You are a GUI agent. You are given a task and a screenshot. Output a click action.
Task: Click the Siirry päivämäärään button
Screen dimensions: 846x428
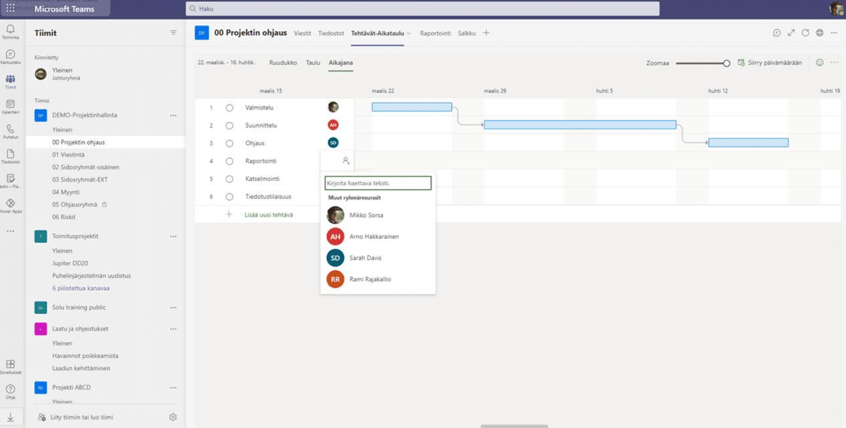770,62
